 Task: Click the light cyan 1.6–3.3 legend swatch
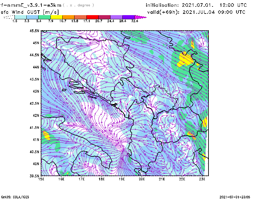coord(21,17)
